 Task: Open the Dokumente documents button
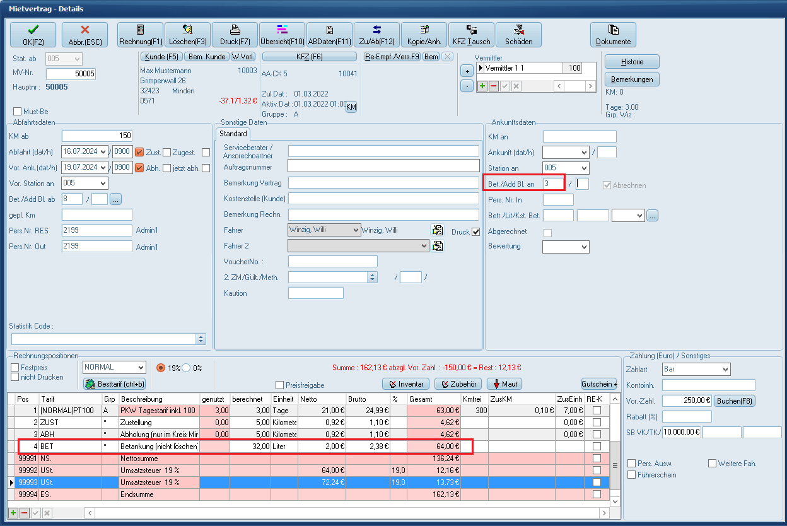click(x=612, y=35)
